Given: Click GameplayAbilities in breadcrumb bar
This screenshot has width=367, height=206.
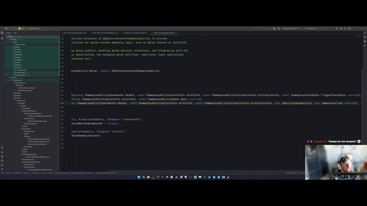Looking at the screenshot, I should click(79, 173).
